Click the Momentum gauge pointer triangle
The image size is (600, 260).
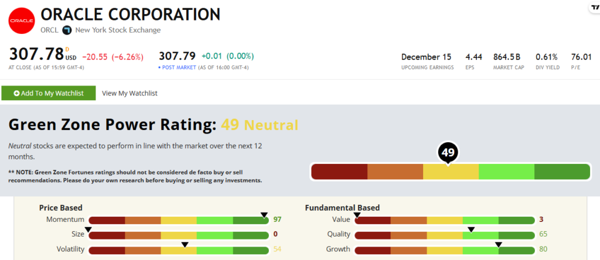point(264,215)
